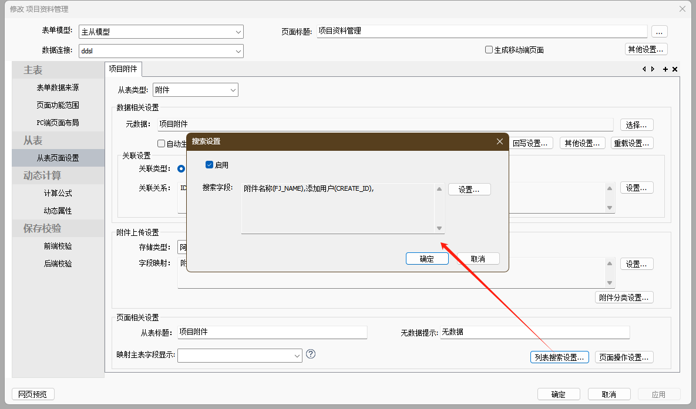Click the ellipsis button beside 页面标题
This screenshot has width=696, height=409.
tap(659, 32)
